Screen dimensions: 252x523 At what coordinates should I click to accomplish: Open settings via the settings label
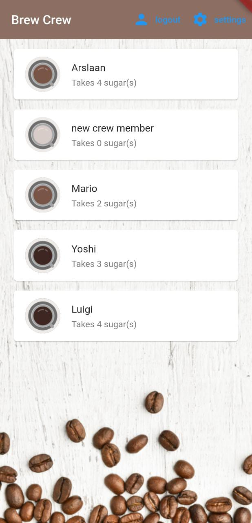229,19
